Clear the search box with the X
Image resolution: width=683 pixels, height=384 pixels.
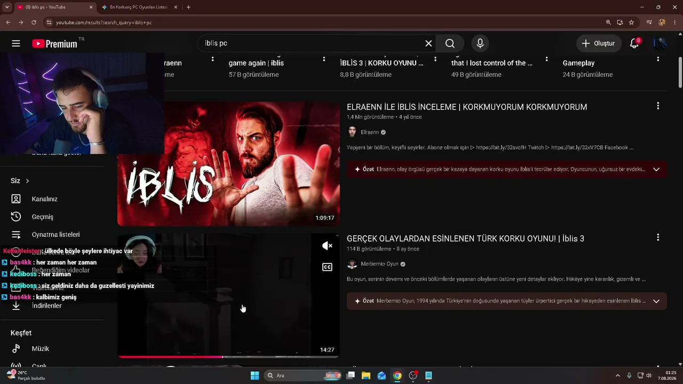tap(428, 44)
